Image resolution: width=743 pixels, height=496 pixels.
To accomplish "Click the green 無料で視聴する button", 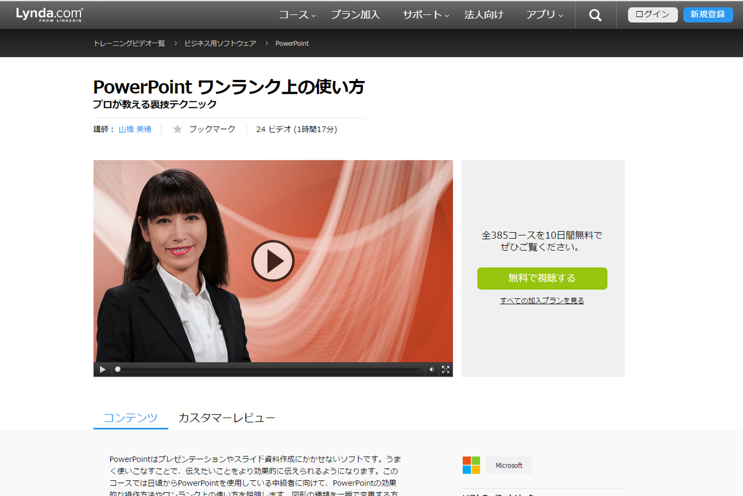I will pos(542,278).
